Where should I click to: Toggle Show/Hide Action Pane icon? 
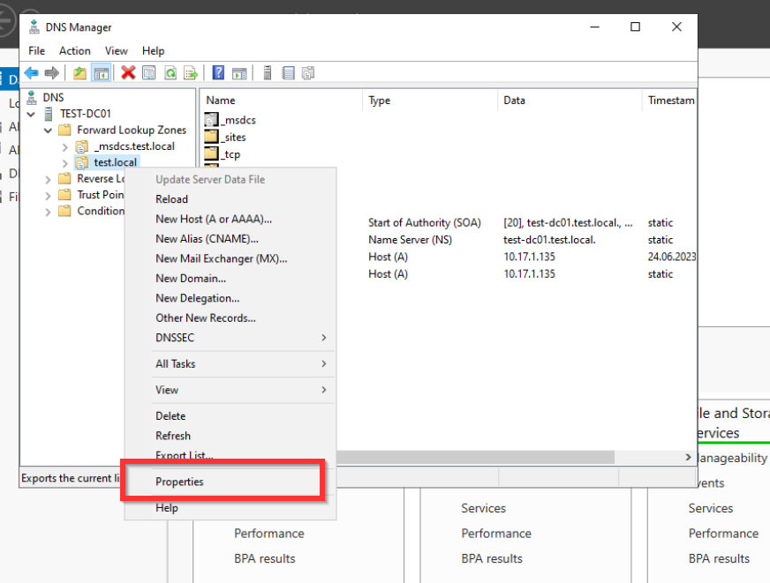239,73
